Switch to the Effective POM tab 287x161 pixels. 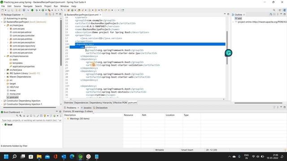[120, 103]
